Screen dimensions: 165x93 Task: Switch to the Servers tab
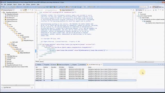pyautogui.click(x=53, y=65)
